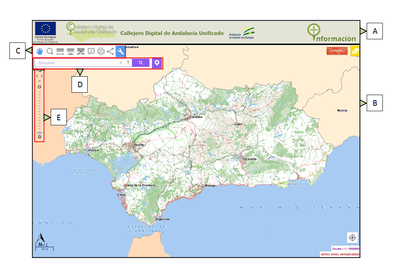Image resolution: width=395 pixels, height=266 pixels.
Task: Open search help question mark
Action: (128, 63)
